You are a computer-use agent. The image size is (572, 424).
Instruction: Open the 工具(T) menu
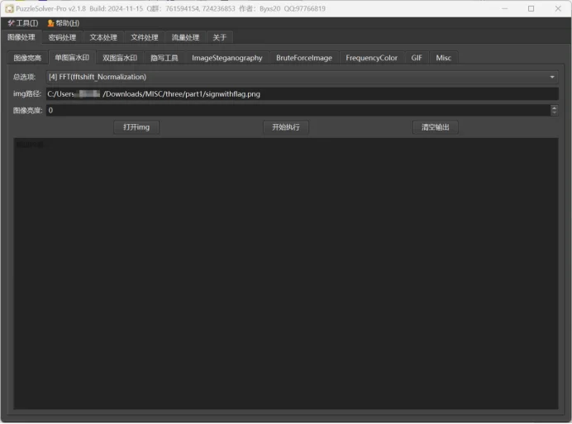pyautogui.click(x=22, y=23)
